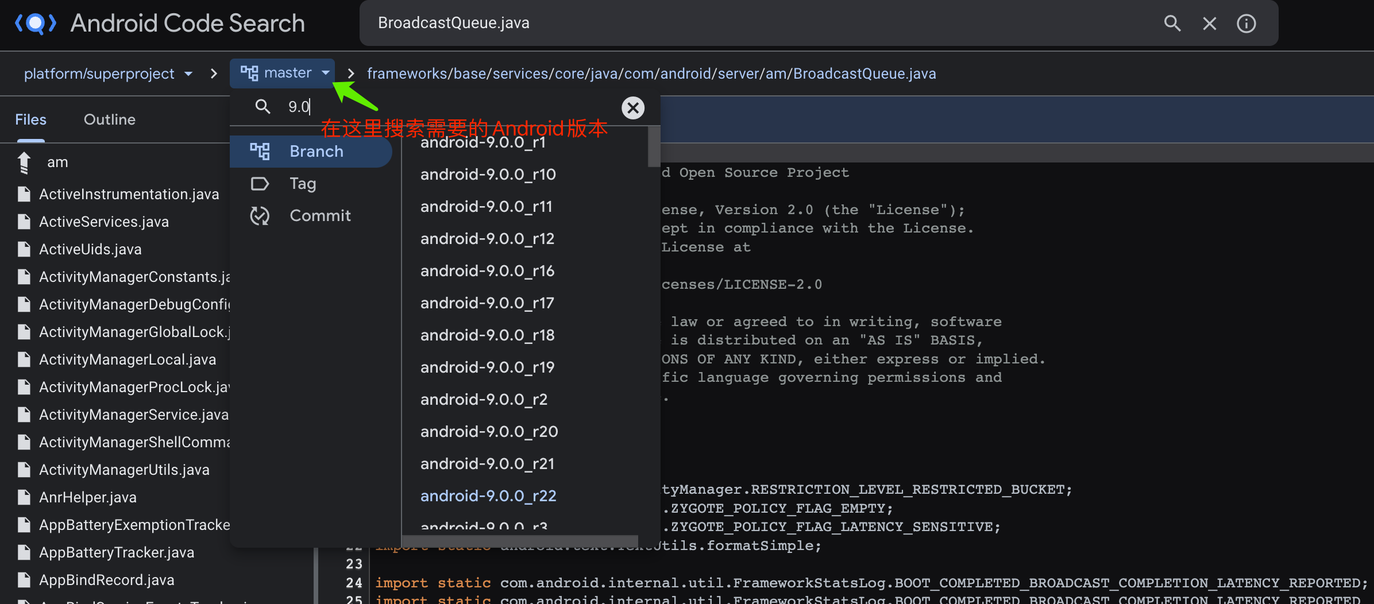Click the BroadcastQueue.java search input
The height and width of the screenshot is (604, 1374).
point(758,23)
